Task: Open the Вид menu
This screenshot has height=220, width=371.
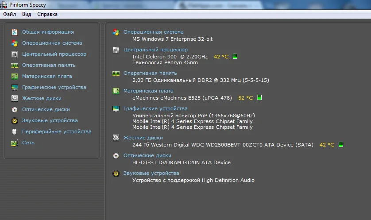Action: [27, 14]
